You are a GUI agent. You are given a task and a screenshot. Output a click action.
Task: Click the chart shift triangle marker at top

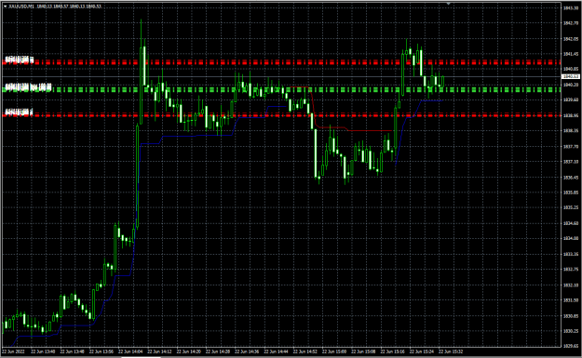click(449, 4)
